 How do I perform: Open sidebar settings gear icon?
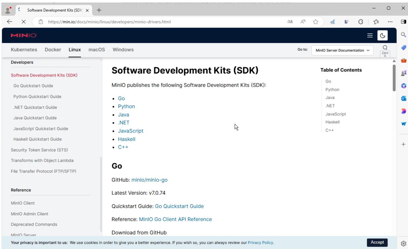(x=403, y=244)
